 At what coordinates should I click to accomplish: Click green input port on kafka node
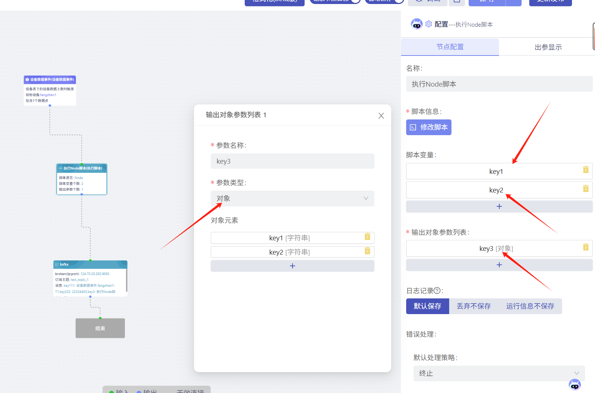pos(90,260)
